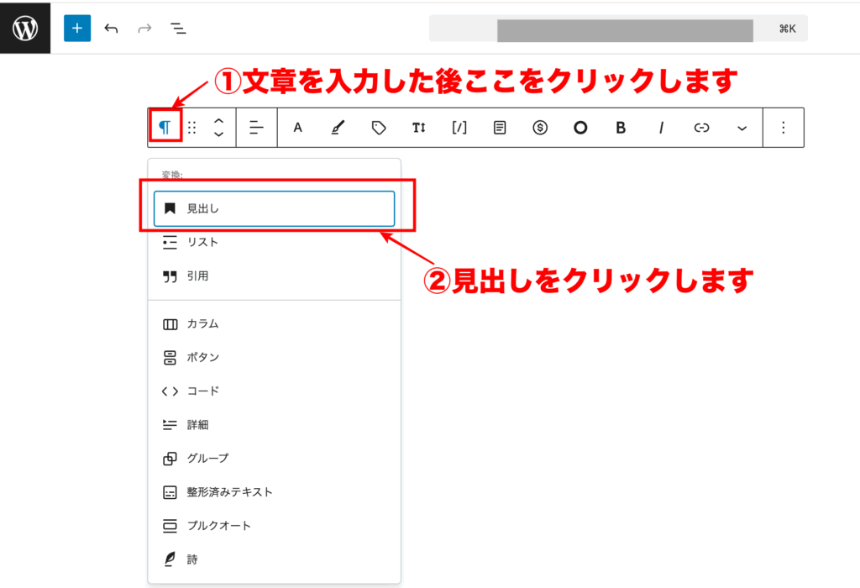Choose 引用 from the transform list

(x=197, y=276)
